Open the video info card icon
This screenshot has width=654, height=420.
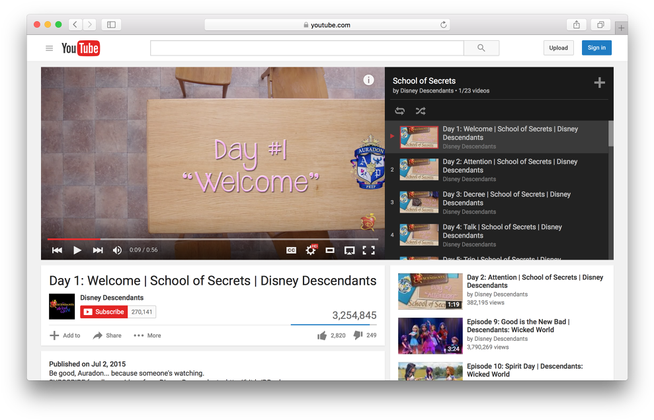(x=368, y=80)
